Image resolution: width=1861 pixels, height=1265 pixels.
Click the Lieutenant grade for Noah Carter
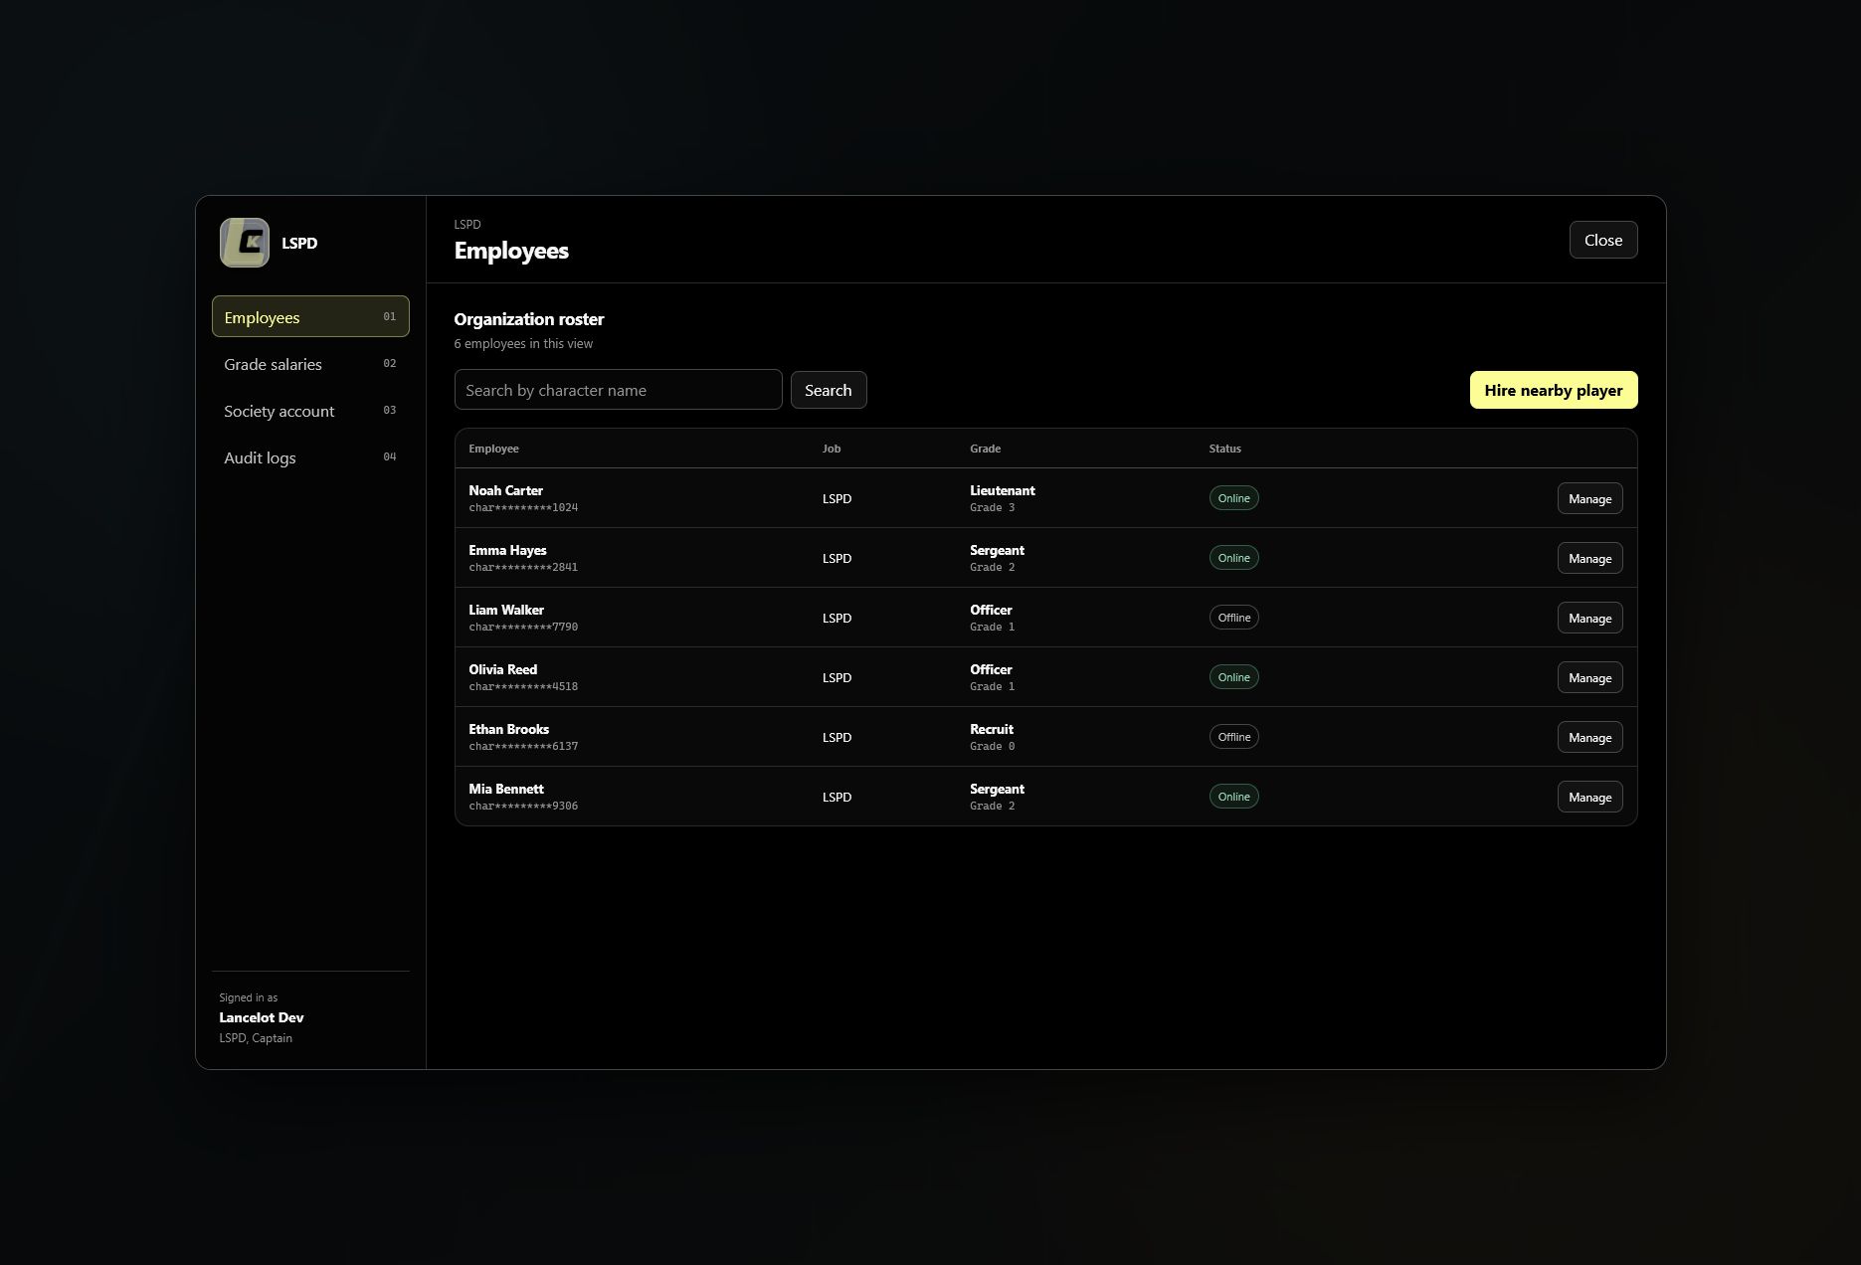[1003, 490]
